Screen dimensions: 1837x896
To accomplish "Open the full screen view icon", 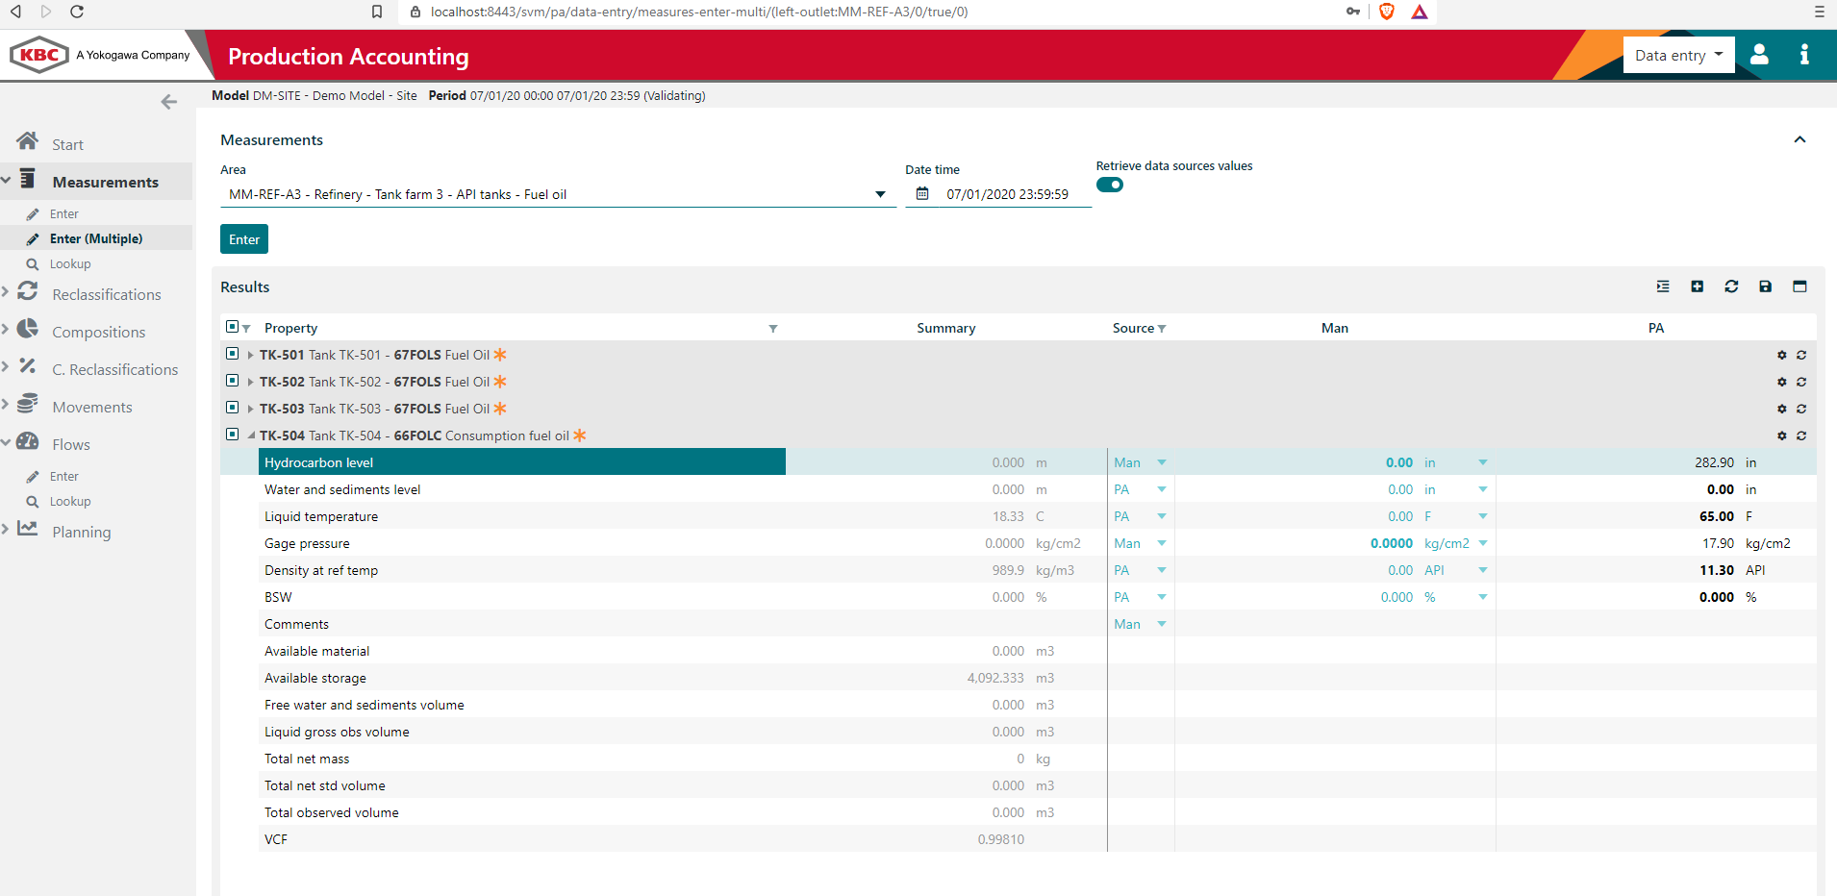I will [x=1799, y=286].
